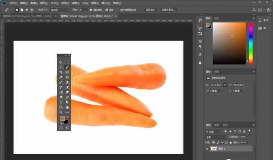This screenshot has height=160, width=273.
Task: Select the Magic Wand tool in toolbox
Action: [67, 67]
